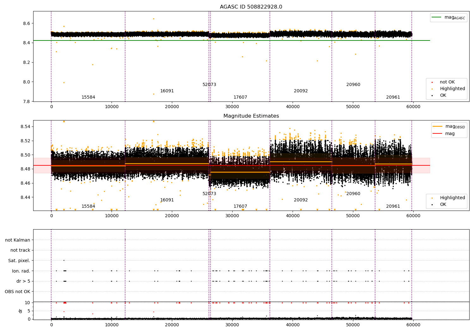Click obsid label 15584 in the top plot
474x332 pixels.
tap(88, 97)
